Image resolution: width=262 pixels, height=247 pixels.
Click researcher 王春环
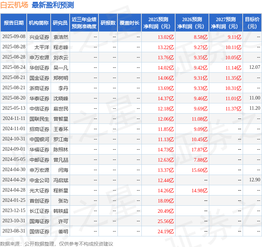[61, 129]
